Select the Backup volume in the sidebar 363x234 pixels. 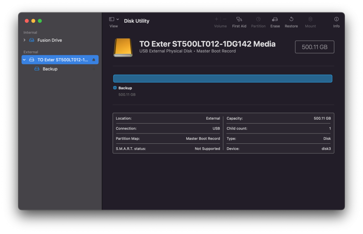click(50, 69)
